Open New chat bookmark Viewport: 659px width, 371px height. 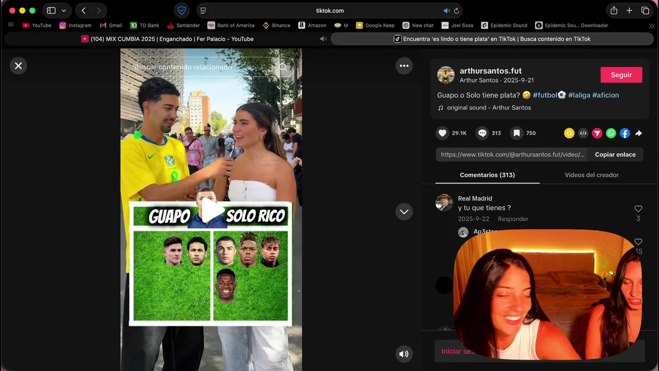coord(418,25)
